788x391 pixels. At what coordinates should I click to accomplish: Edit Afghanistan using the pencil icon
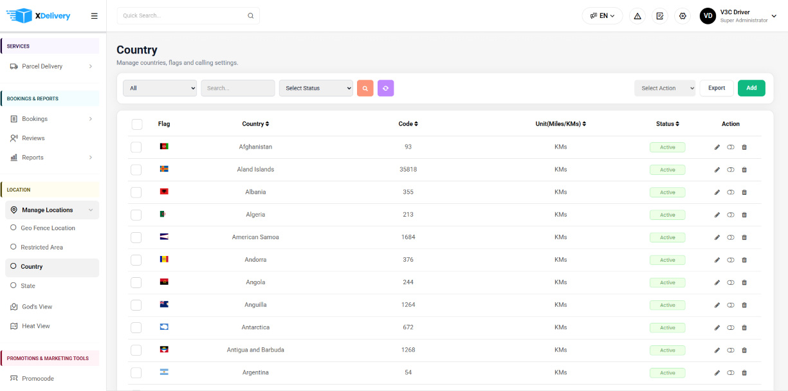click(717, 147)
